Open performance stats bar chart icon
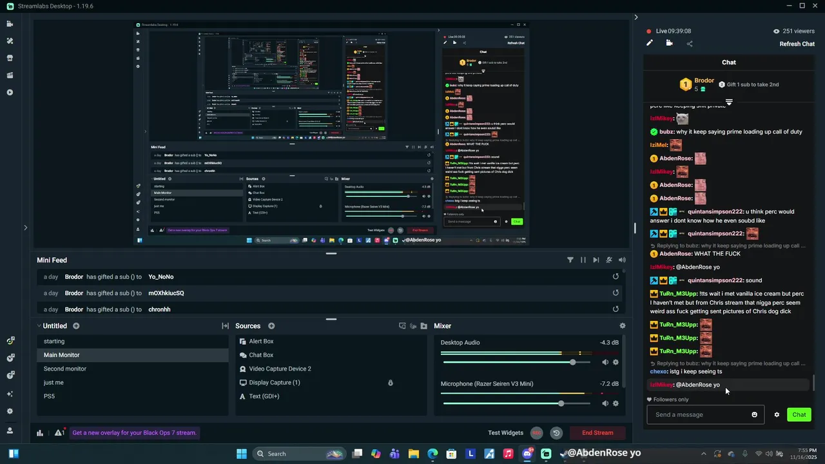Viewport: 825px width, 464px height. [40, 433]
